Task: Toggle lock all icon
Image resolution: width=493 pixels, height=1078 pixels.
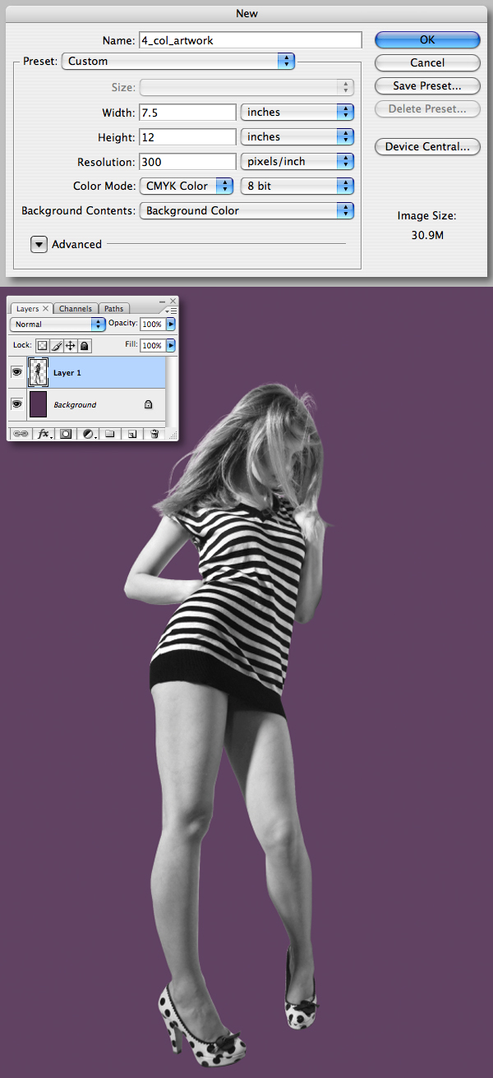Action: [84, 346]
